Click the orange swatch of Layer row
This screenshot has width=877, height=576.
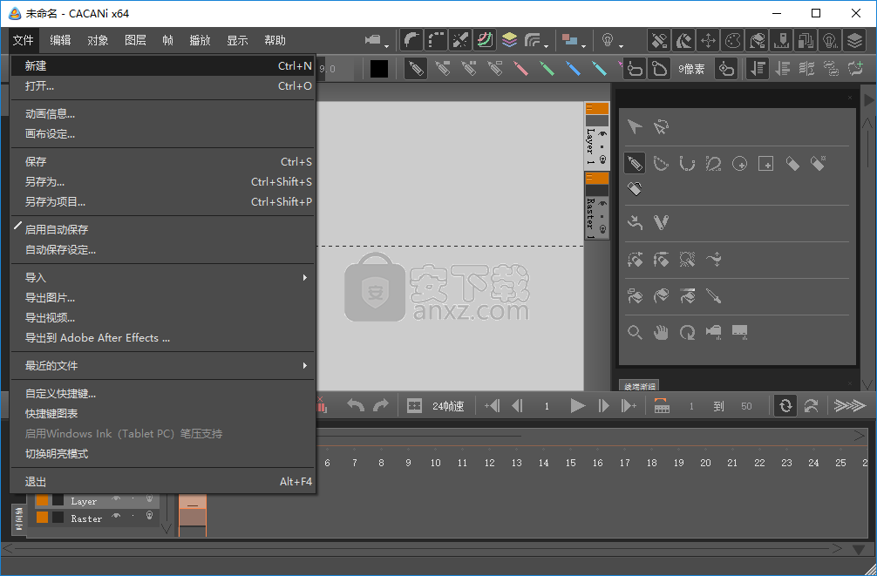(x=42, y=500)
